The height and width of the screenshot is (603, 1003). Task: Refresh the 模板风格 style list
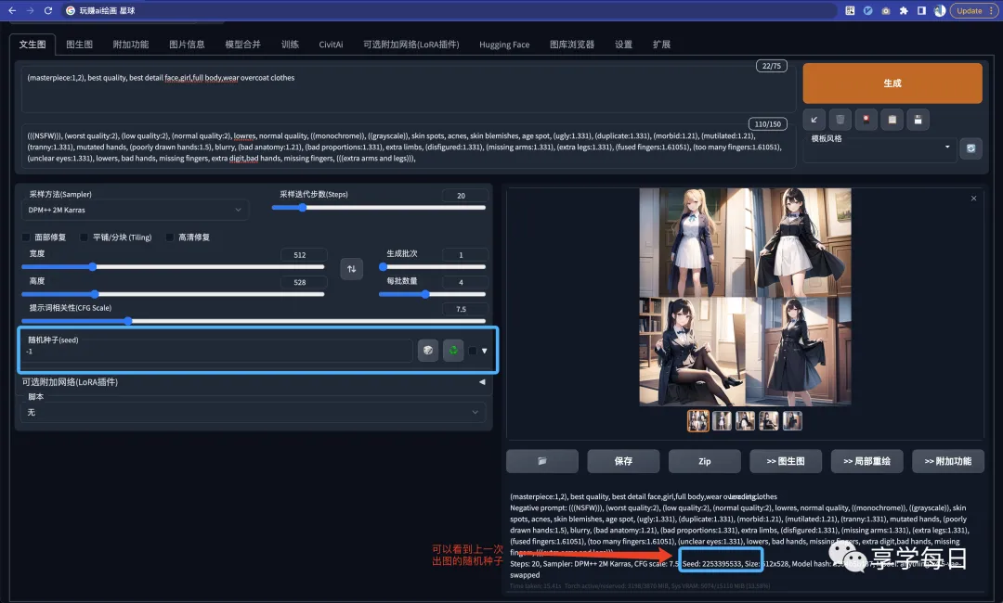970,148
